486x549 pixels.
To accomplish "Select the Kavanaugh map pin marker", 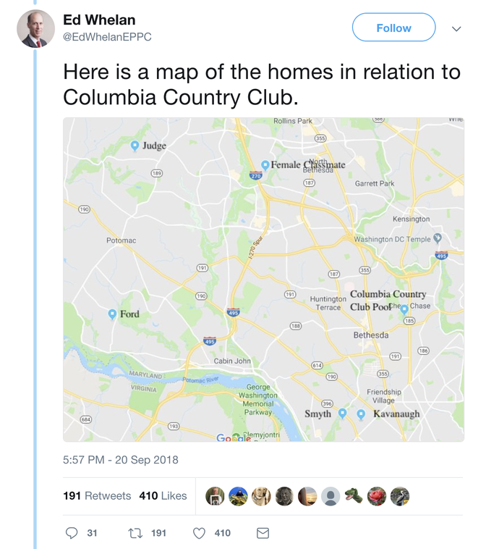I will [360, 414].
